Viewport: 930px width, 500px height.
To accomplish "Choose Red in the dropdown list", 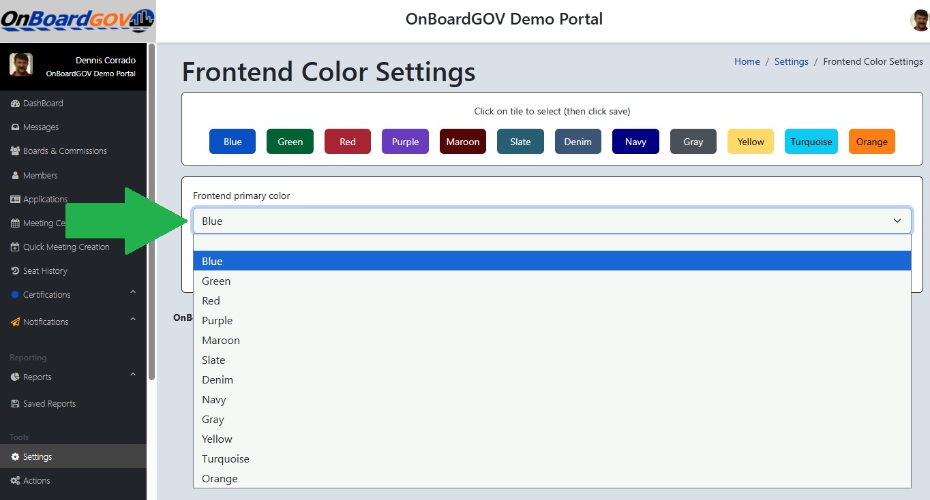I will point(552,300).
